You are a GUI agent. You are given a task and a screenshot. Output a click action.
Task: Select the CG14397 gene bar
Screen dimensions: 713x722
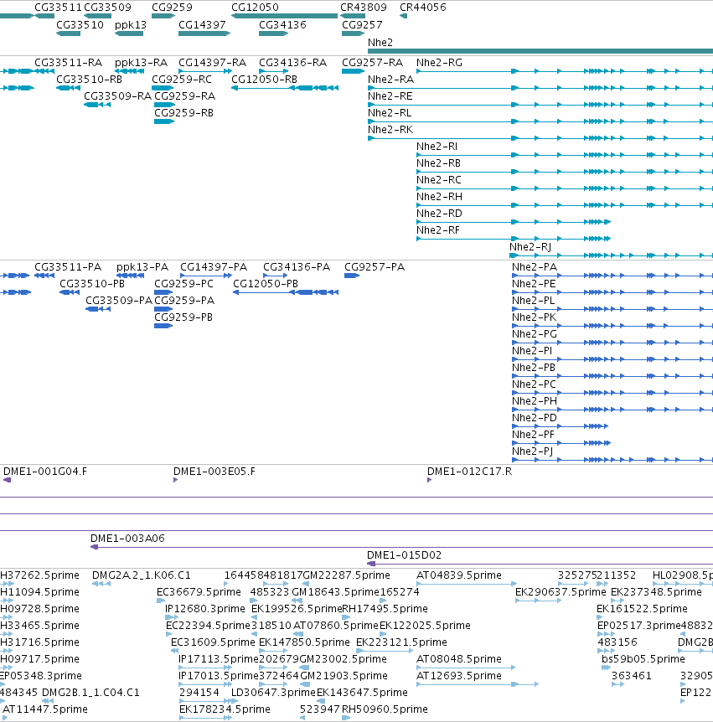(x=204, y=34)
